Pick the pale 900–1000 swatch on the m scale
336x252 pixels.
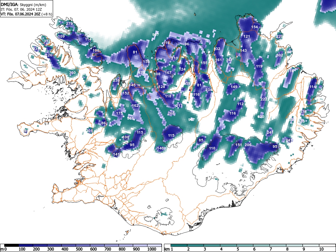click(x=140, y=245)
